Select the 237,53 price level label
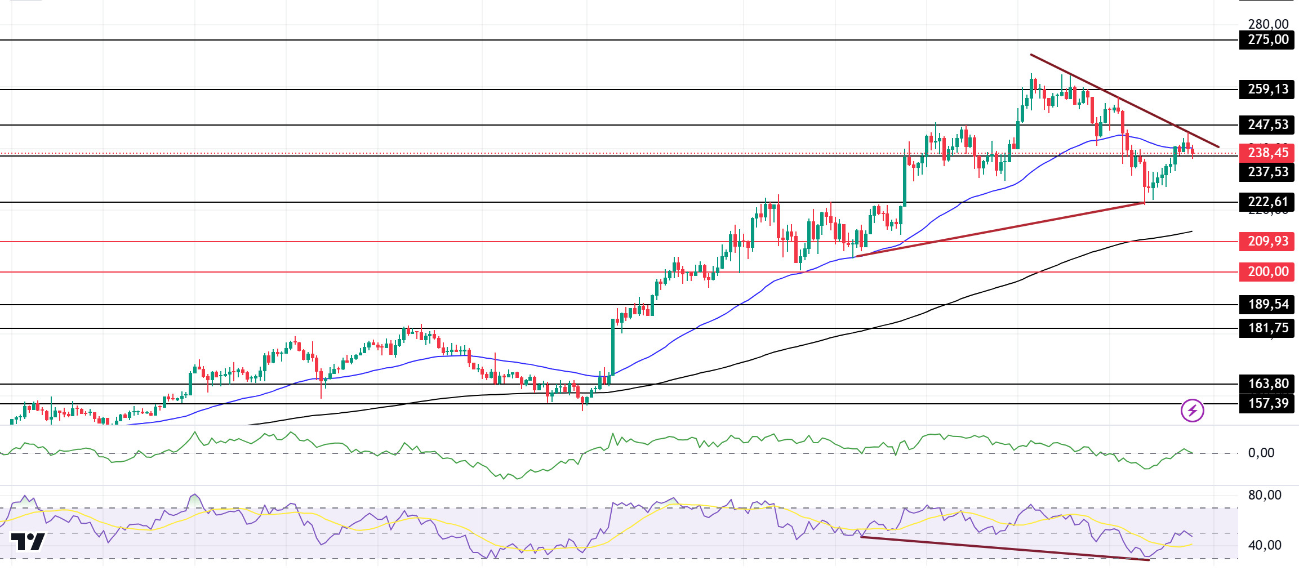 1267,172
